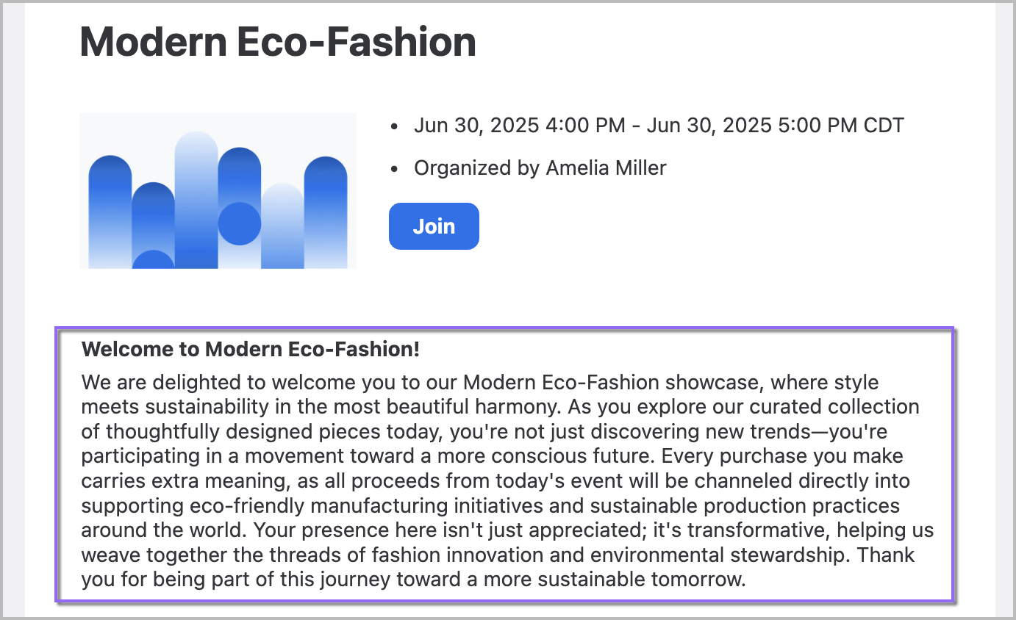Screen dimensions: 1016x620
Task: Click the leftmost blue bar in banner
Action: (110, 213)
